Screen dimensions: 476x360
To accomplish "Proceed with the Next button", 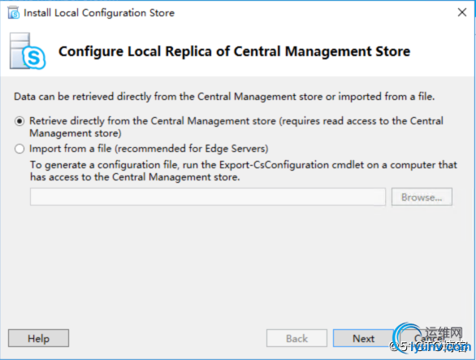I will [x=363, y=338].
